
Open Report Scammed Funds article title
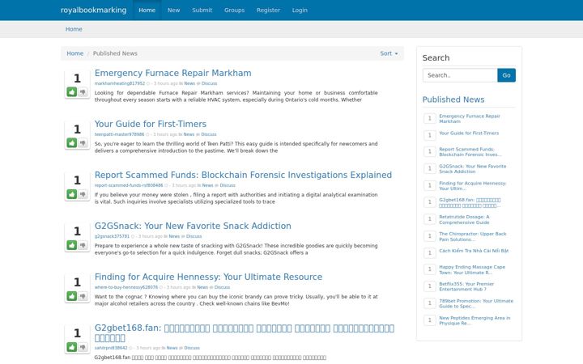click(243, 175)
